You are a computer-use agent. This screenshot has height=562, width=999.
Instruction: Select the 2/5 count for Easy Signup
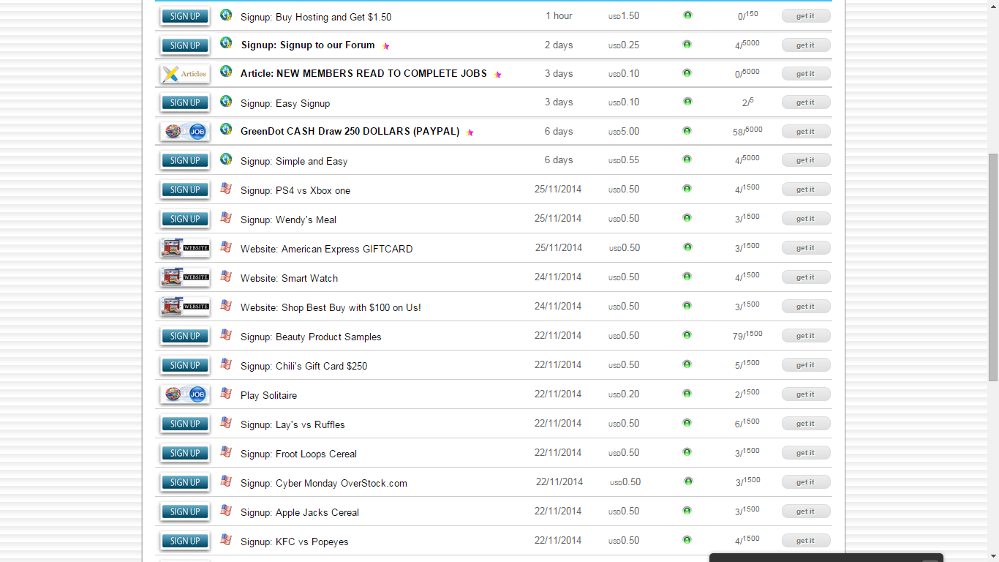(747, 102)
